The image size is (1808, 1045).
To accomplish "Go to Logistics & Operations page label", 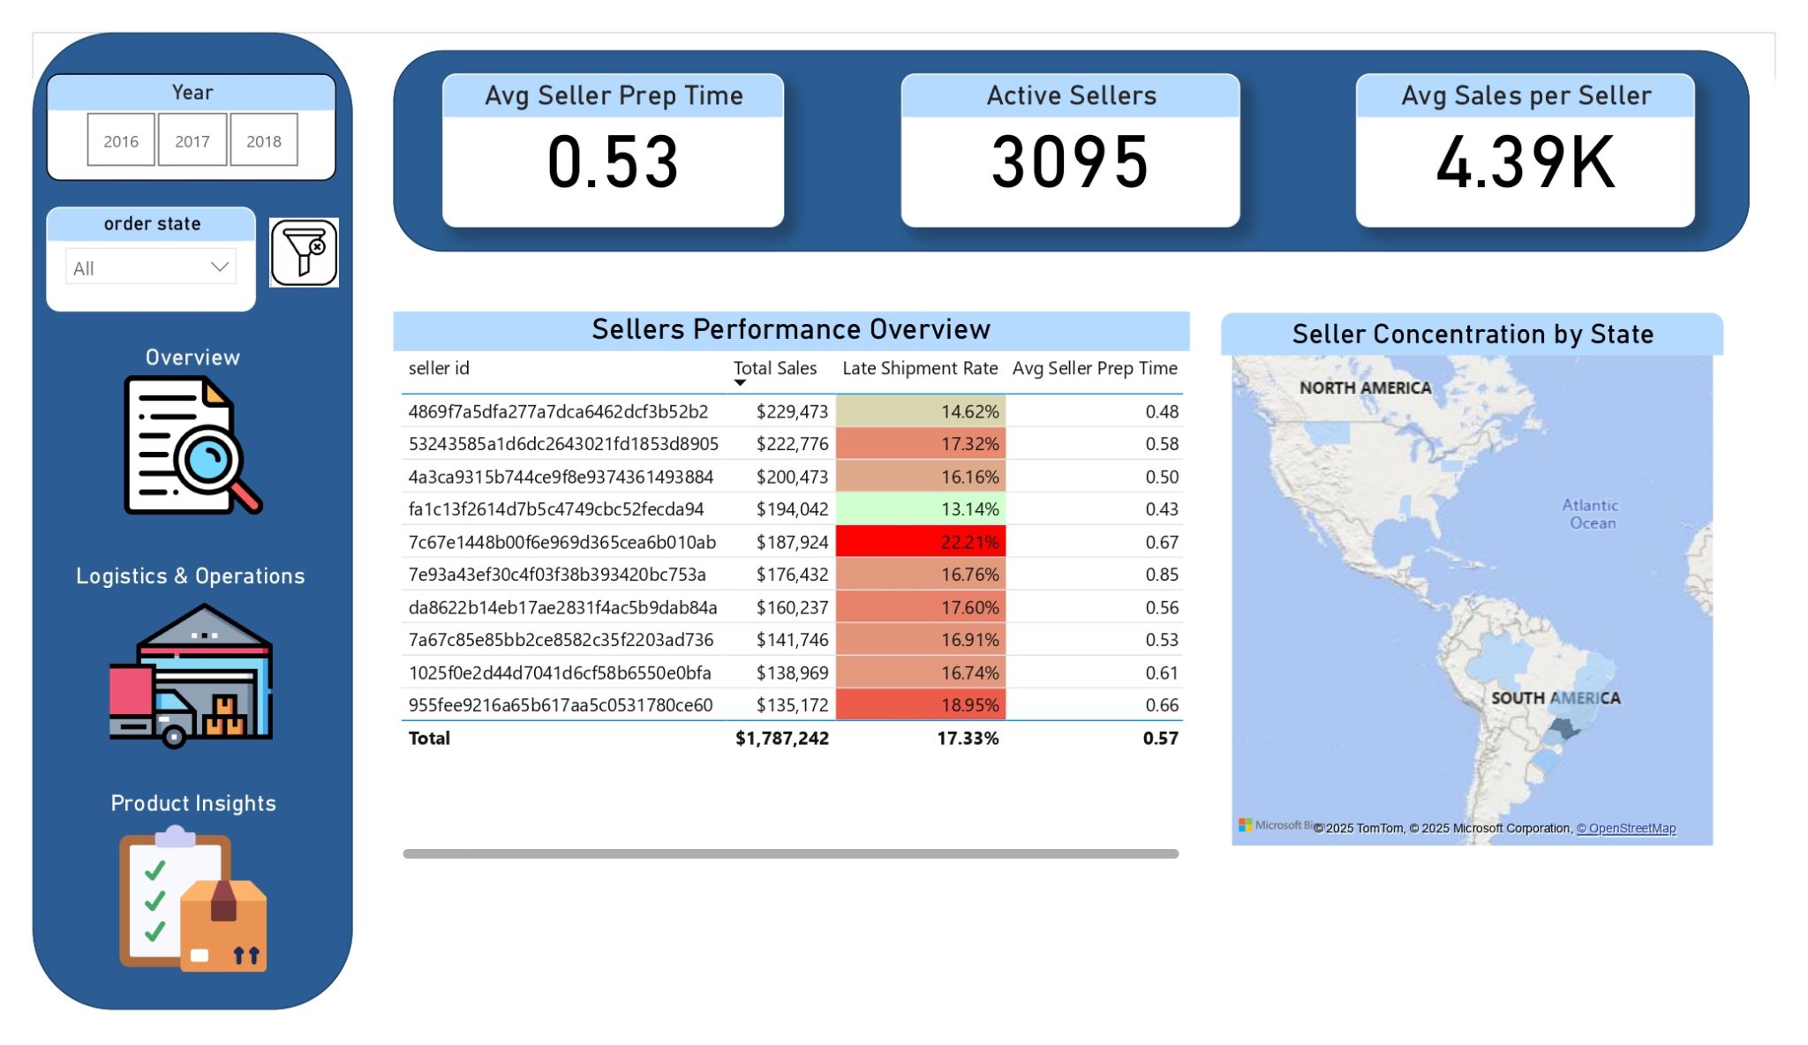I will pyautogui.click(x=191, y=576).
